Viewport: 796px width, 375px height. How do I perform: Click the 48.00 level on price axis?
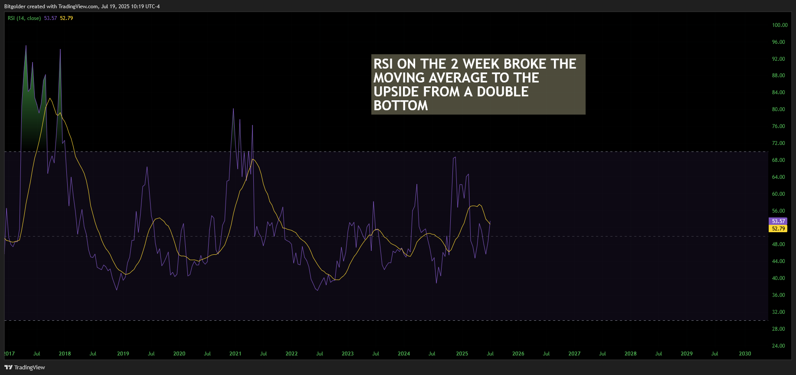778,244
